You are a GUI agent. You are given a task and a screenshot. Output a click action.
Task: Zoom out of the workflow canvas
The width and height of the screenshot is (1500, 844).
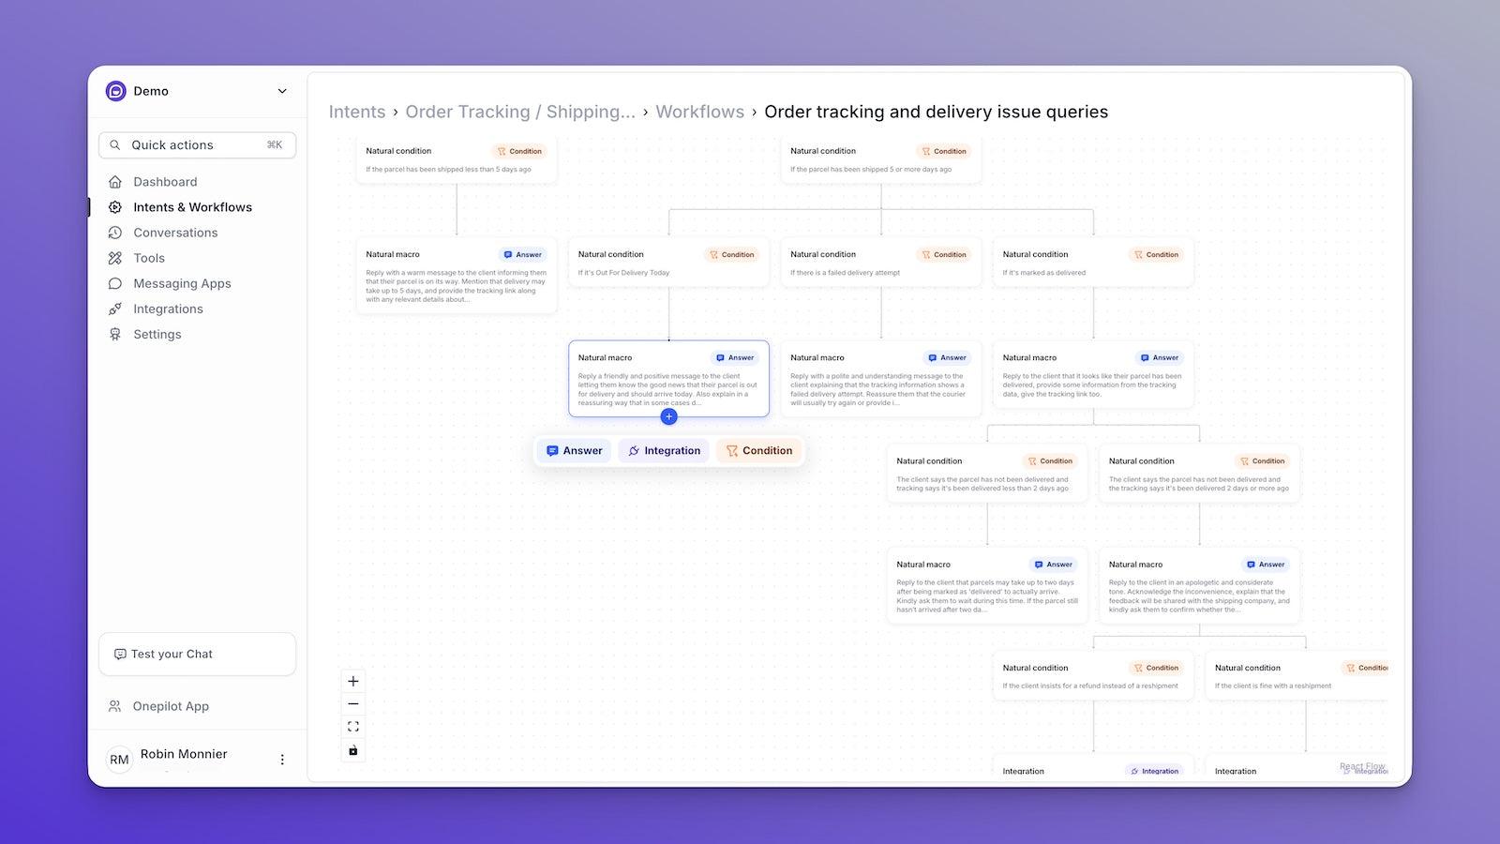click(x=352, y=703)
